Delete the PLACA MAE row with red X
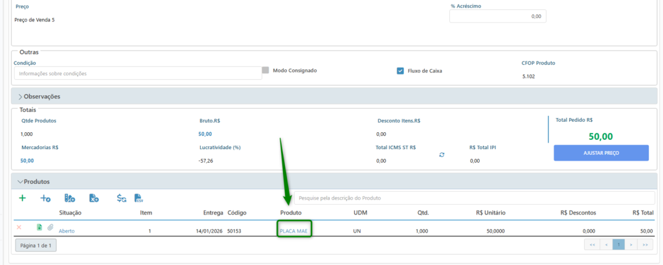The image size is (663, 265). point(19,227)
